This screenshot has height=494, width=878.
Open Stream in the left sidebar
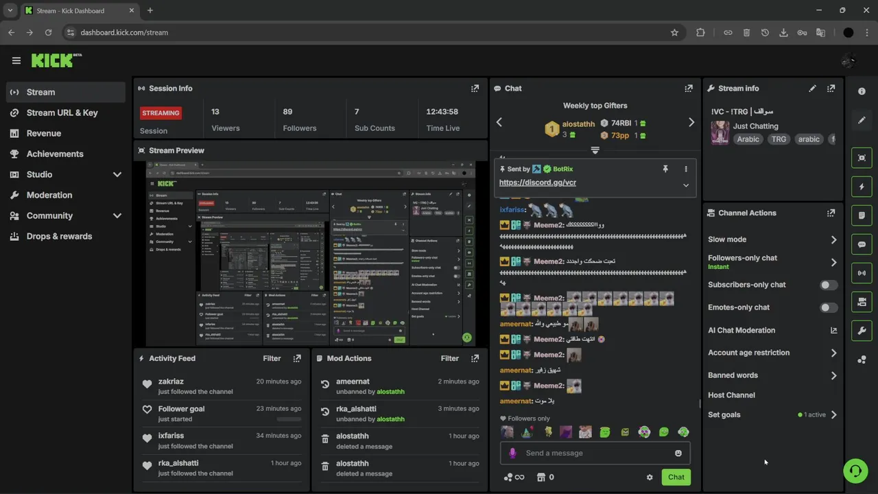[x=66, y=92]
